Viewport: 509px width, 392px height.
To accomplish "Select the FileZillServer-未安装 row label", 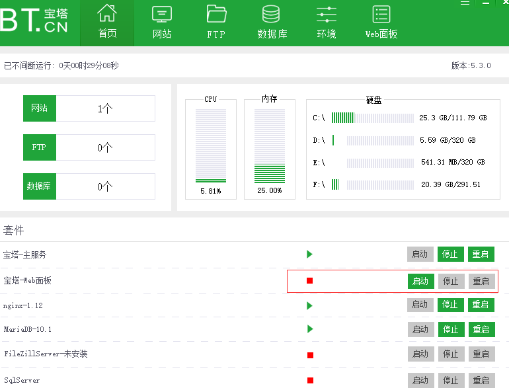I will (46, 354).
